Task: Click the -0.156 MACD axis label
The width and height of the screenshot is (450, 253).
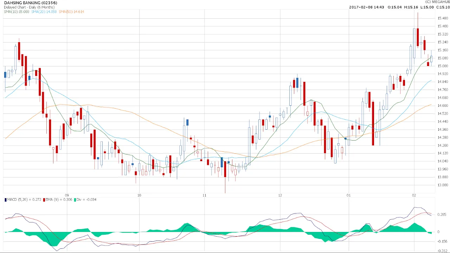Action: [443, 241]
